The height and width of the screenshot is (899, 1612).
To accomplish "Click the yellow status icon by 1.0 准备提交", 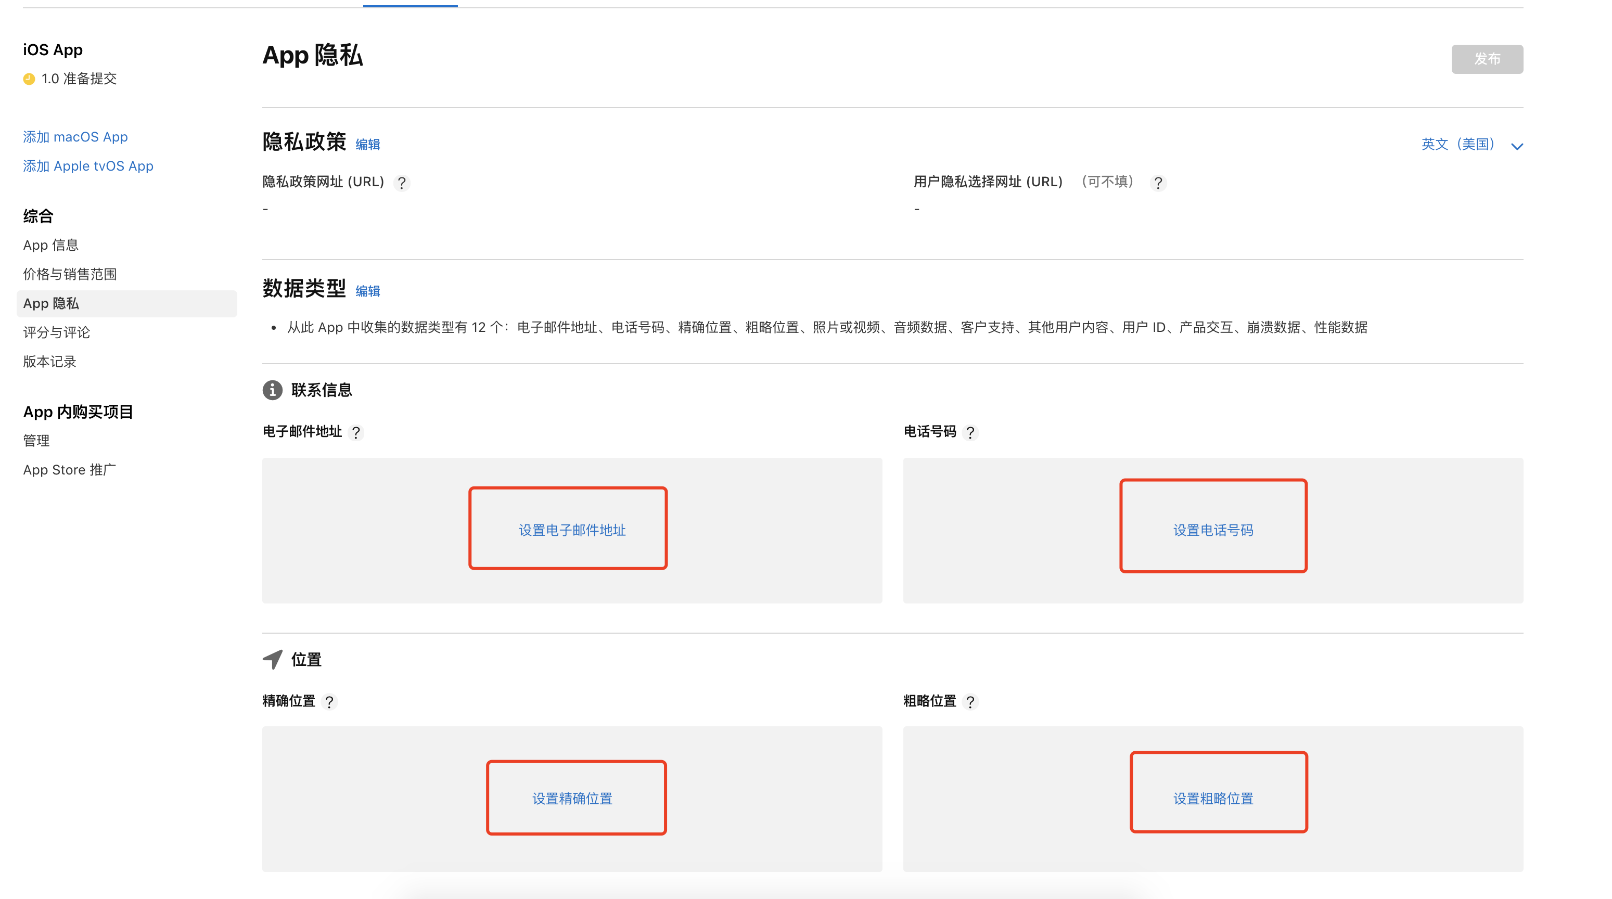I will tap(29, 79).
